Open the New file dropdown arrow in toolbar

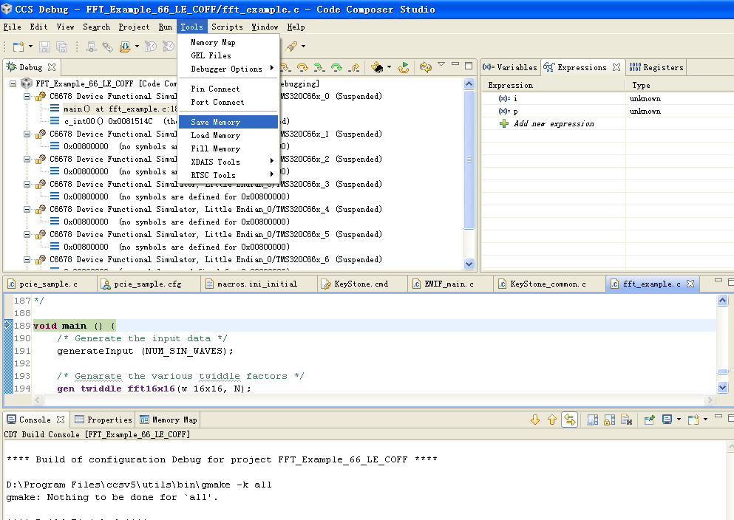(x=30, y=47)
